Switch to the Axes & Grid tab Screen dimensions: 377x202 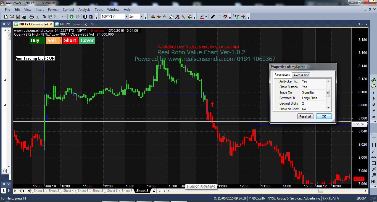[301, 75]
